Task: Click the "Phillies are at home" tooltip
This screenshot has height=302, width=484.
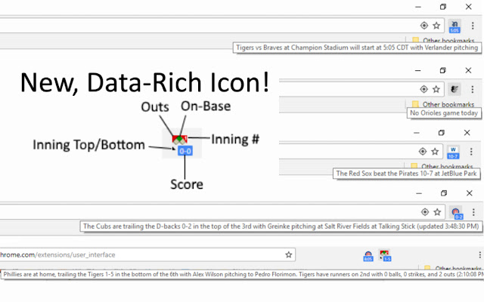Action: point(242,274)
